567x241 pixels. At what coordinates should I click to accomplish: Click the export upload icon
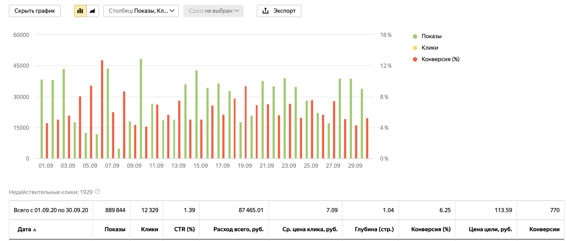(x=265, y=11)
